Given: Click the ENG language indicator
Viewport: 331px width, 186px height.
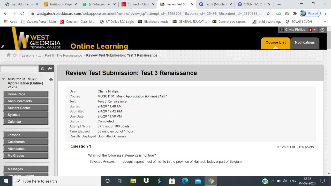Looking at the screenshot, I should (x=293, y=181).
